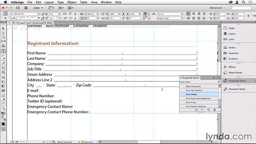Open the Screen Mode dropdown

tap(61, 8)
